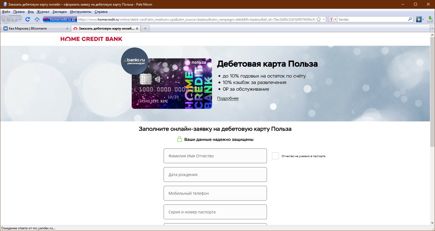This screenshot has height=231, width=435.
Task: Open the Инструменты menu
Action: (x=81, y=12)
